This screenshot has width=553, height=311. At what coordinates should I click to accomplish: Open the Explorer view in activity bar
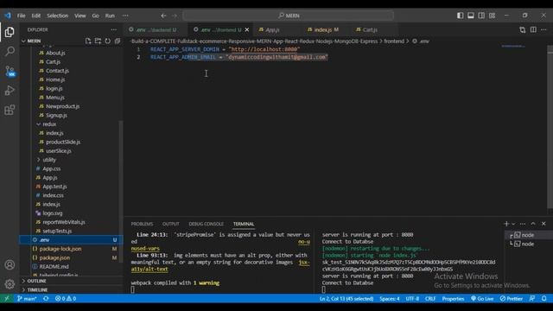point(10,32)
